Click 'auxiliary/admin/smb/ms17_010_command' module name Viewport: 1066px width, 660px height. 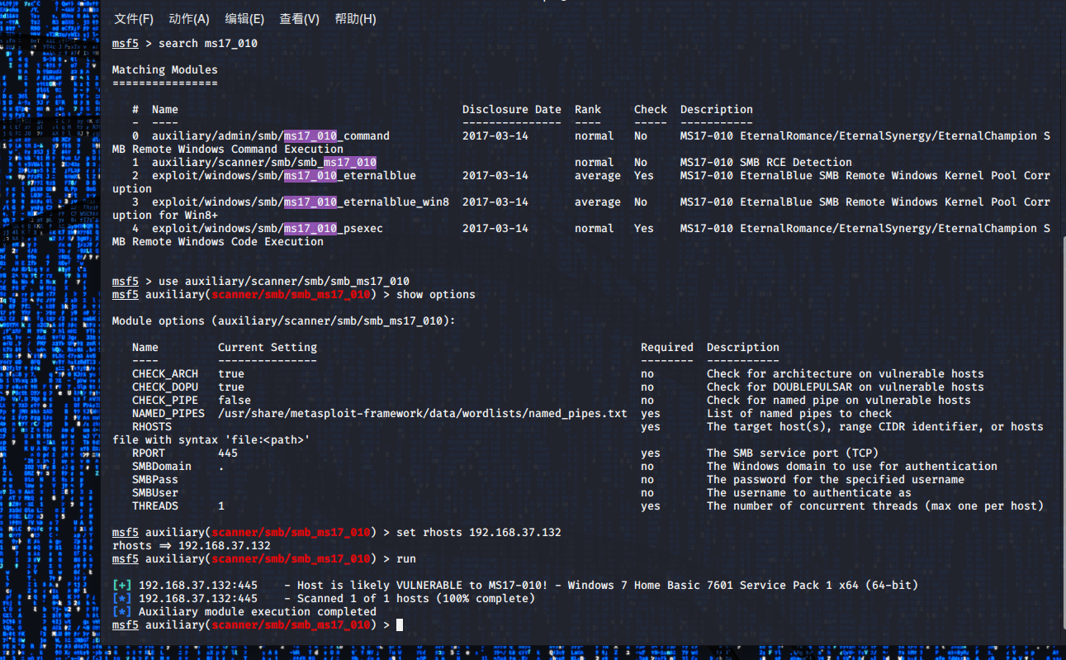[x=271, y=135]
